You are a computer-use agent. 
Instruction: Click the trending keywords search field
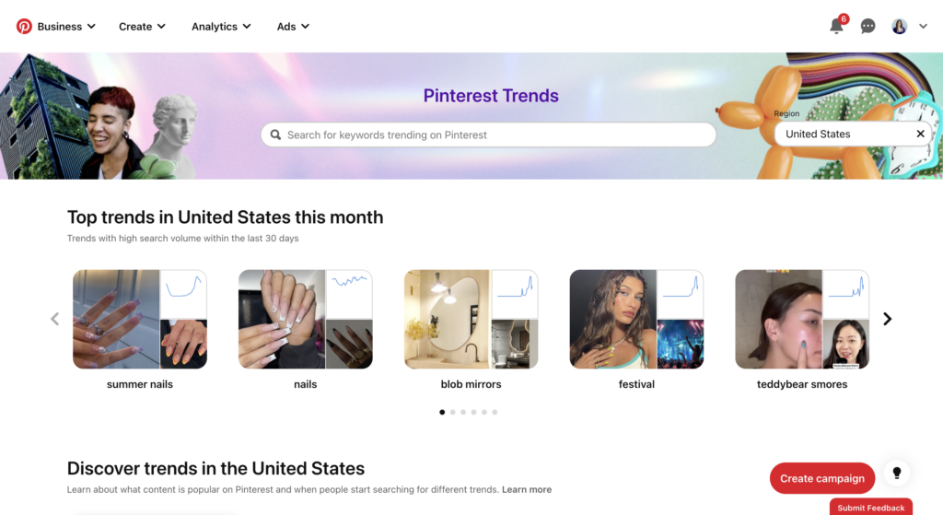pyautogui.click(x=488, y=135)
